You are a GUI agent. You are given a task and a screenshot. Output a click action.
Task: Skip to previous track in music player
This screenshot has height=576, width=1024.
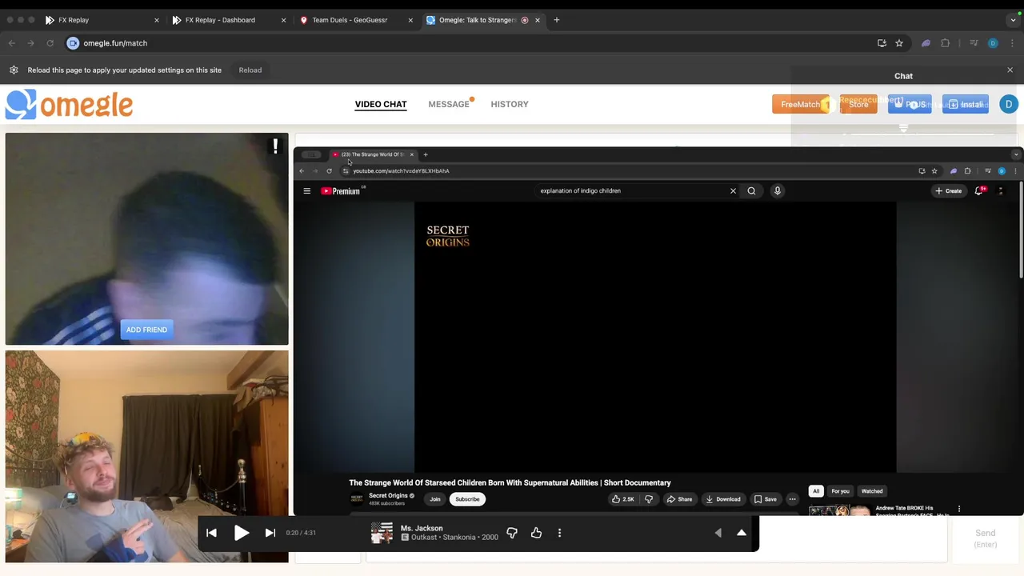coord(211,533)
